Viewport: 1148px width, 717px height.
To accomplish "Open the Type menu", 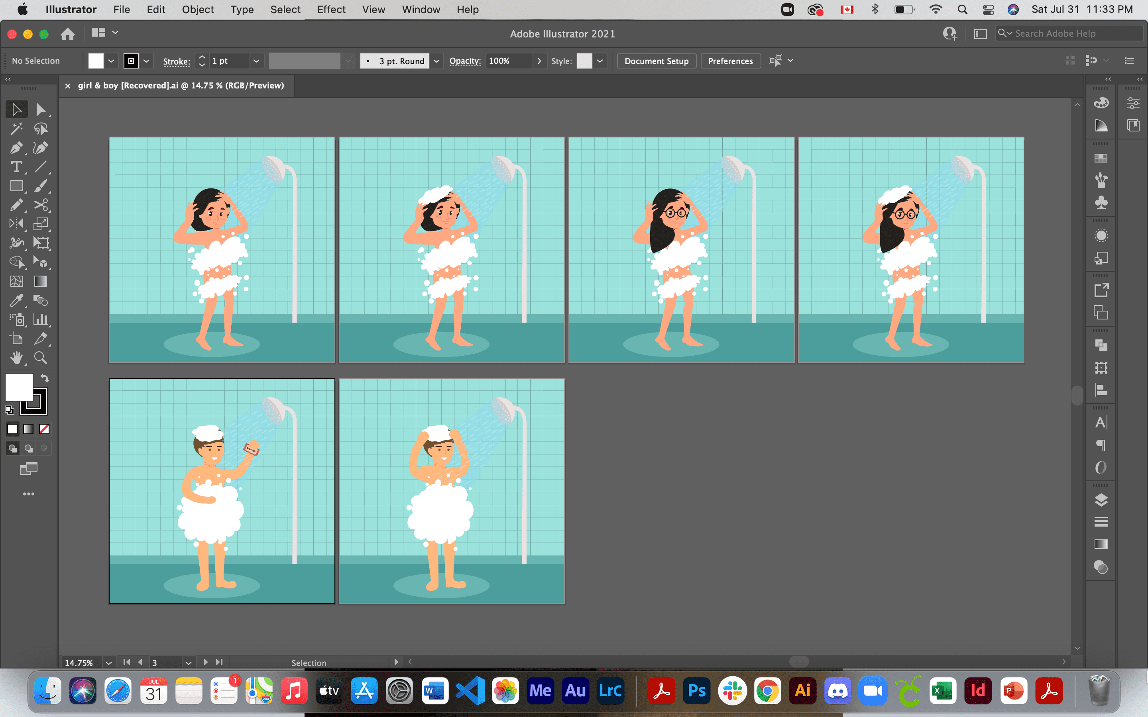I will (x=242, y=10).
